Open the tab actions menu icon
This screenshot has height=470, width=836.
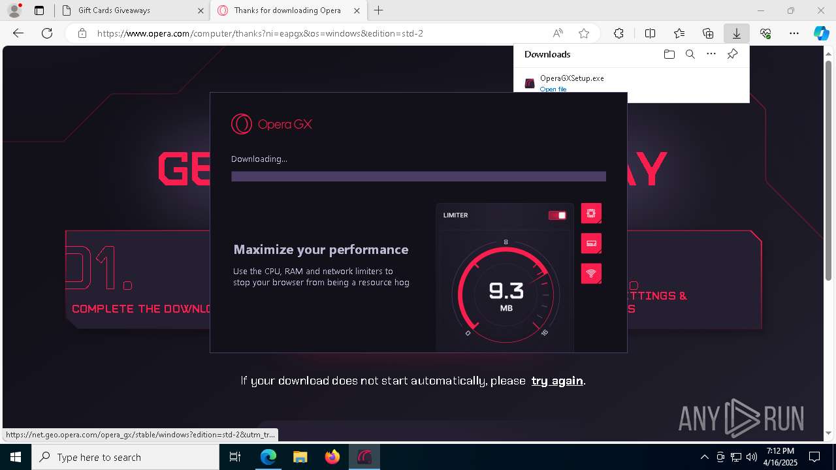point(39,10)
